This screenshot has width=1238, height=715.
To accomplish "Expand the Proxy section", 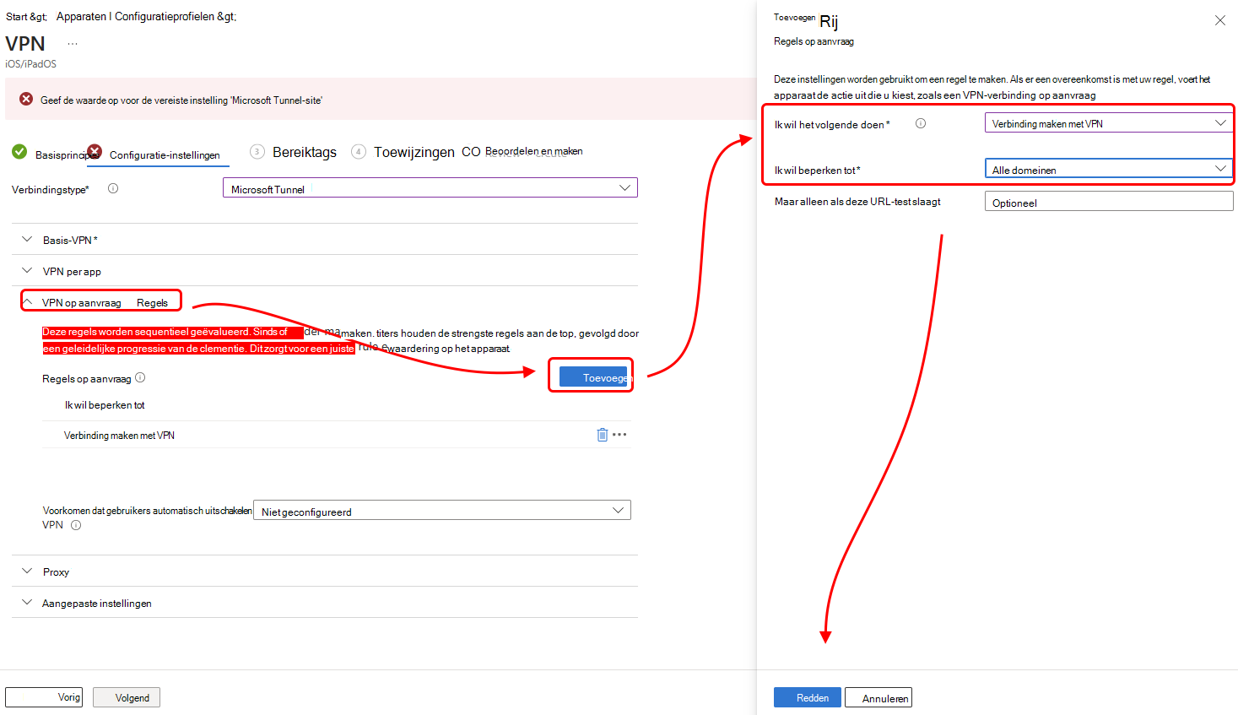I will [325, 571].
